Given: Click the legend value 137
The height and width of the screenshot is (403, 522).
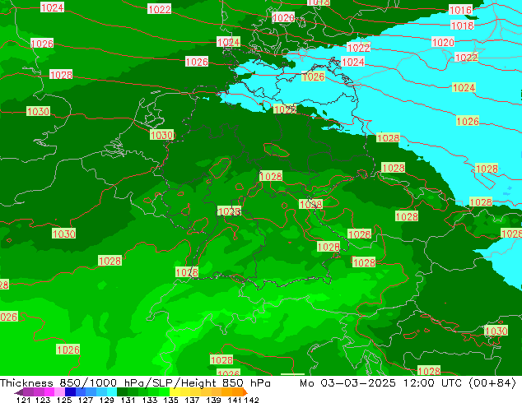Looking at the screenshot, I should 192,400.
